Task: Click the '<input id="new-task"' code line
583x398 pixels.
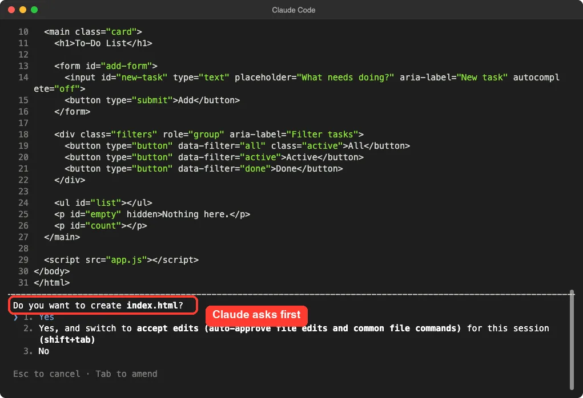Action: pyautogui.click(x=312, y=78)
